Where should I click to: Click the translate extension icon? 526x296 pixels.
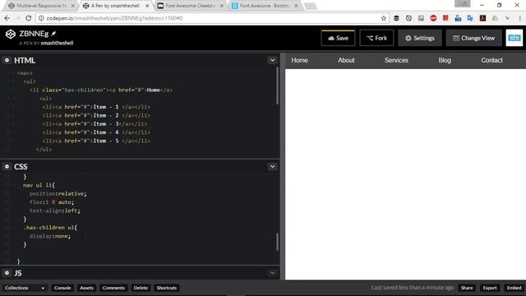(470, 18)
